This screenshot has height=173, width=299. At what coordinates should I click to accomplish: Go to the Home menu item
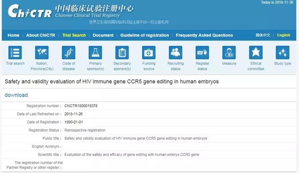coord(14,35)
